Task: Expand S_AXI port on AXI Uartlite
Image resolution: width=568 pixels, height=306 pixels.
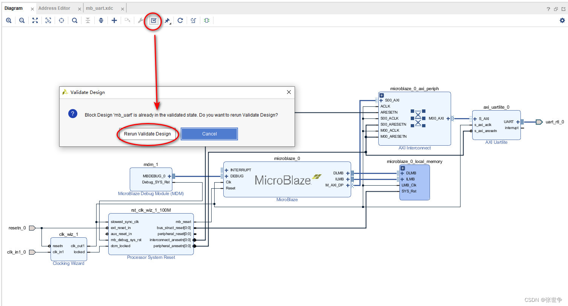Action: (x=475, y=119)
